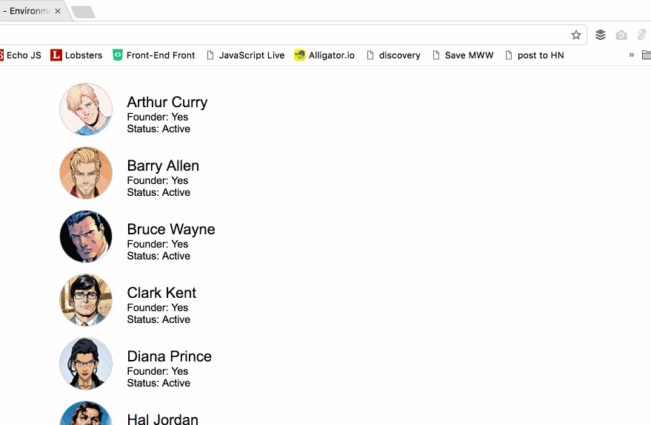Click the camera extension icon
651x425 pixels.
click(621, 35)
